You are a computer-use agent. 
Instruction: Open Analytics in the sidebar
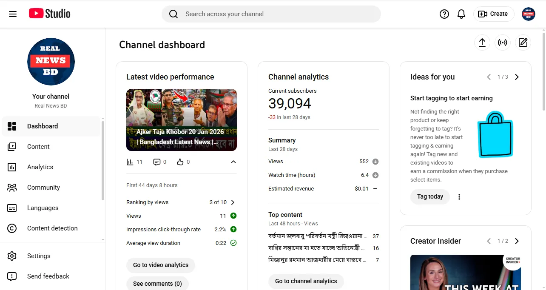click(51, 167)
